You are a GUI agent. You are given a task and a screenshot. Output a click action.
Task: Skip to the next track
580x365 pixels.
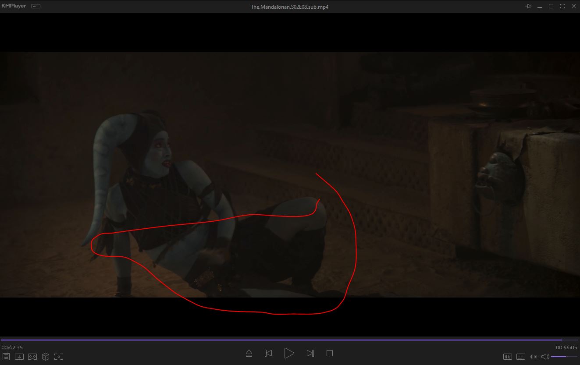tap(310, 353)
